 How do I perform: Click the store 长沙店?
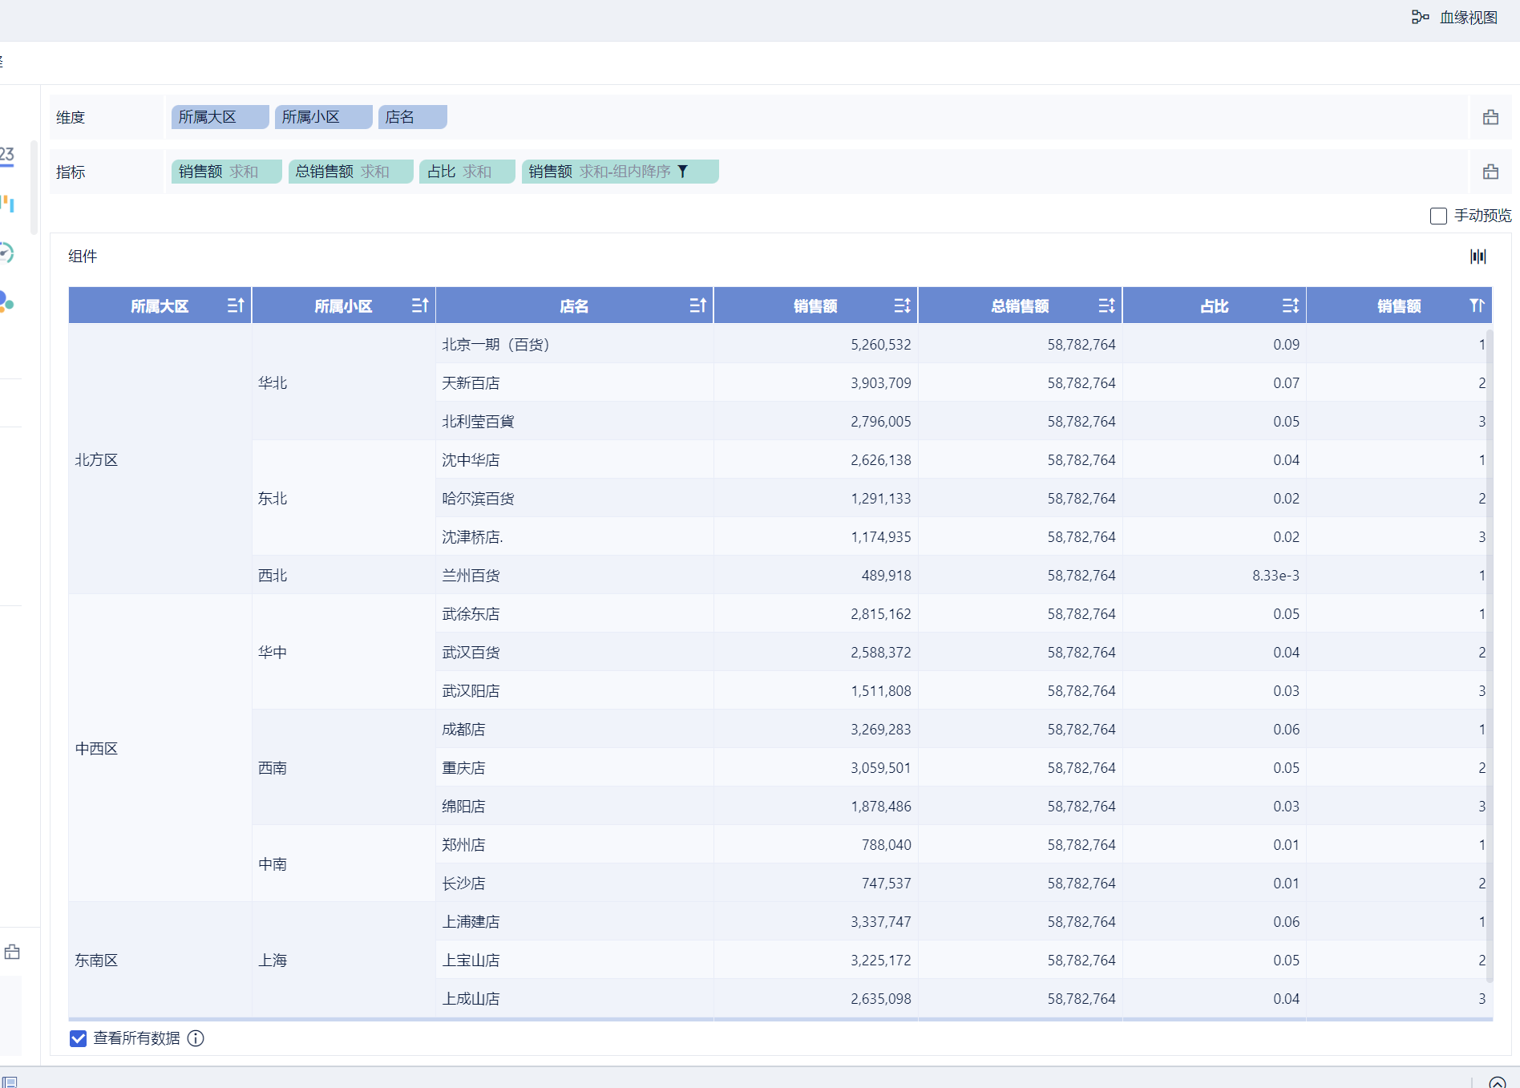[x=463, y=884]
